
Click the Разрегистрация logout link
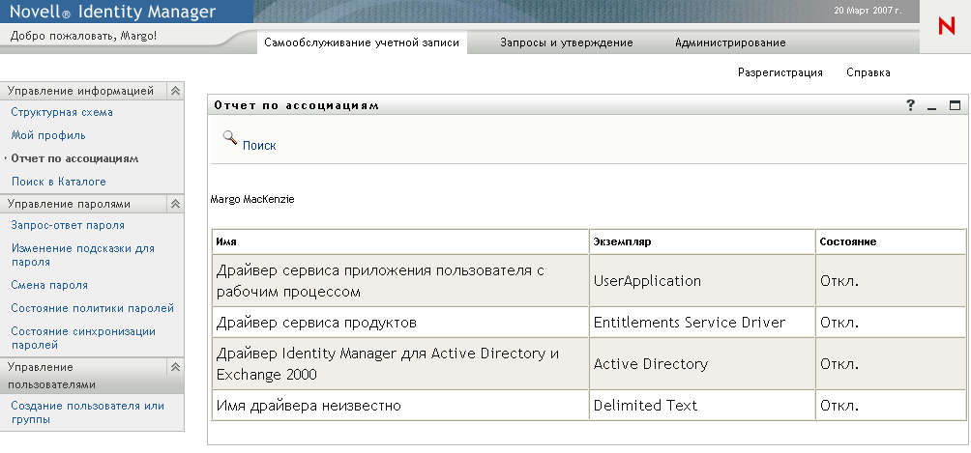pyautogui.click(x=780, y=72)
